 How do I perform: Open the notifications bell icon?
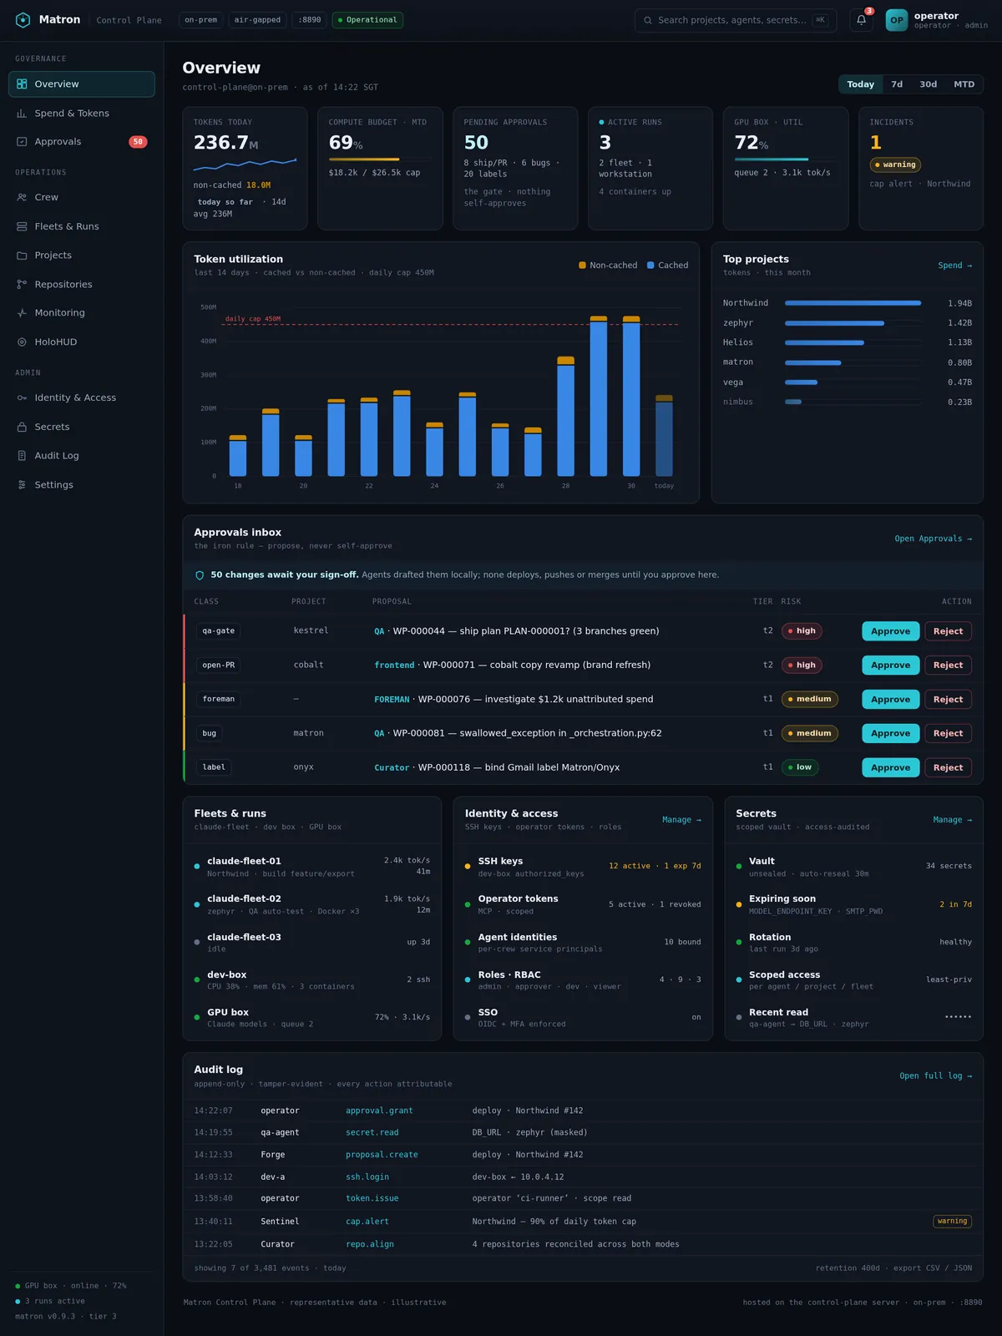[x=861, y=20]
